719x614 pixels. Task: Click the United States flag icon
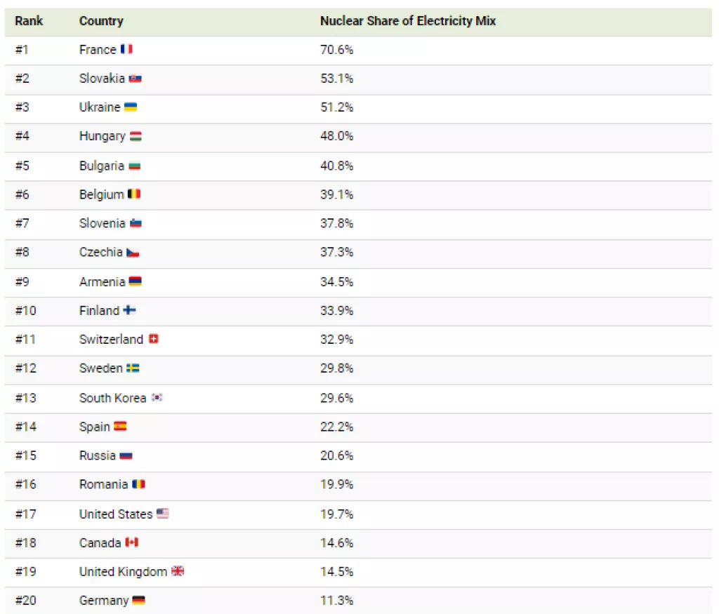[162, 514]
